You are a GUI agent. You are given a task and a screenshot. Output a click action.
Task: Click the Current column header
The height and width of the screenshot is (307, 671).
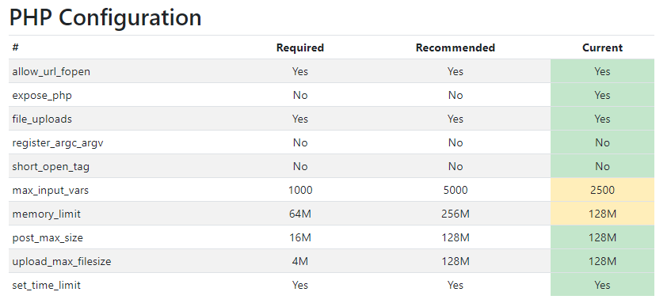click(x=602, y=47)
